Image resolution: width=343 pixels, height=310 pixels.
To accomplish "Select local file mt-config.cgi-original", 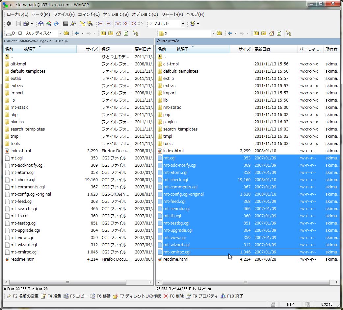I will coord(31,194).
